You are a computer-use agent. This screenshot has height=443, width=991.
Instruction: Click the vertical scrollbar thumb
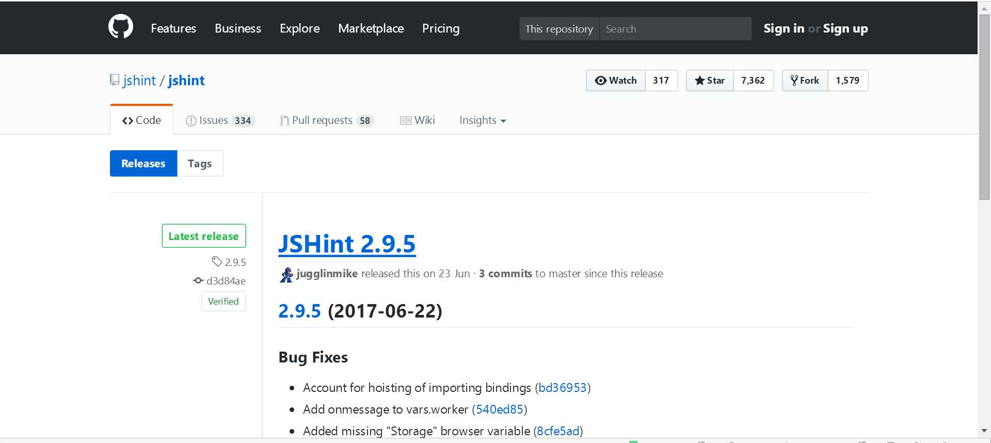pos(984,107)
